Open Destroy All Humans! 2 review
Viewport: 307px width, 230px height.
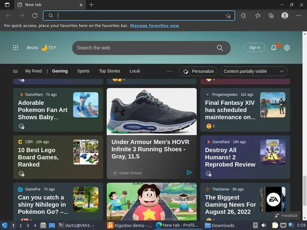click(230, 157)
